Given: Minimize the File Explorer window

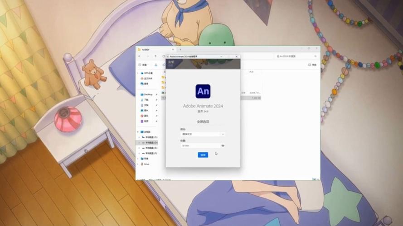Looking at the screenshot, I should point(301,48).
